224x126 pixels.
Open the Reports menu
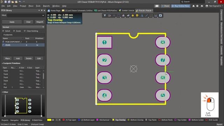click(x=46, y=6)
